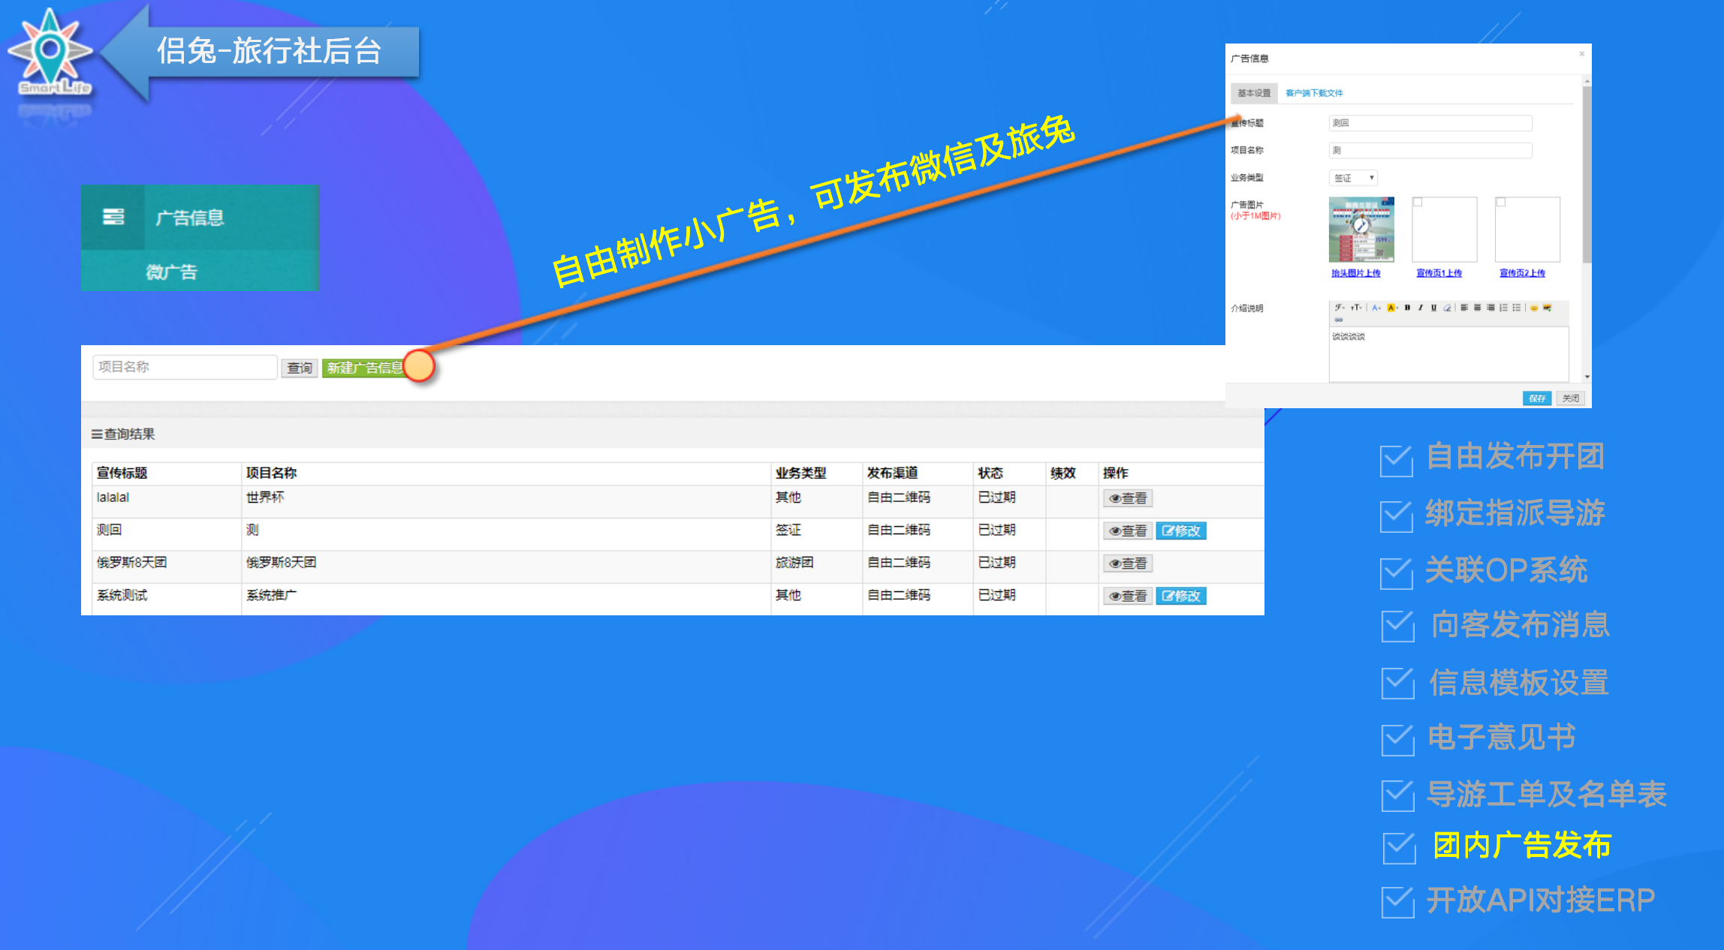Click the 宣传页1上传 upload link

(1439, 273)
